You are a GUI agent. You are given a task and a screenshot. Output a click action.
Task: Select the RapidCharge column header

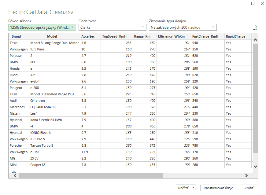[x=238, y=36]
